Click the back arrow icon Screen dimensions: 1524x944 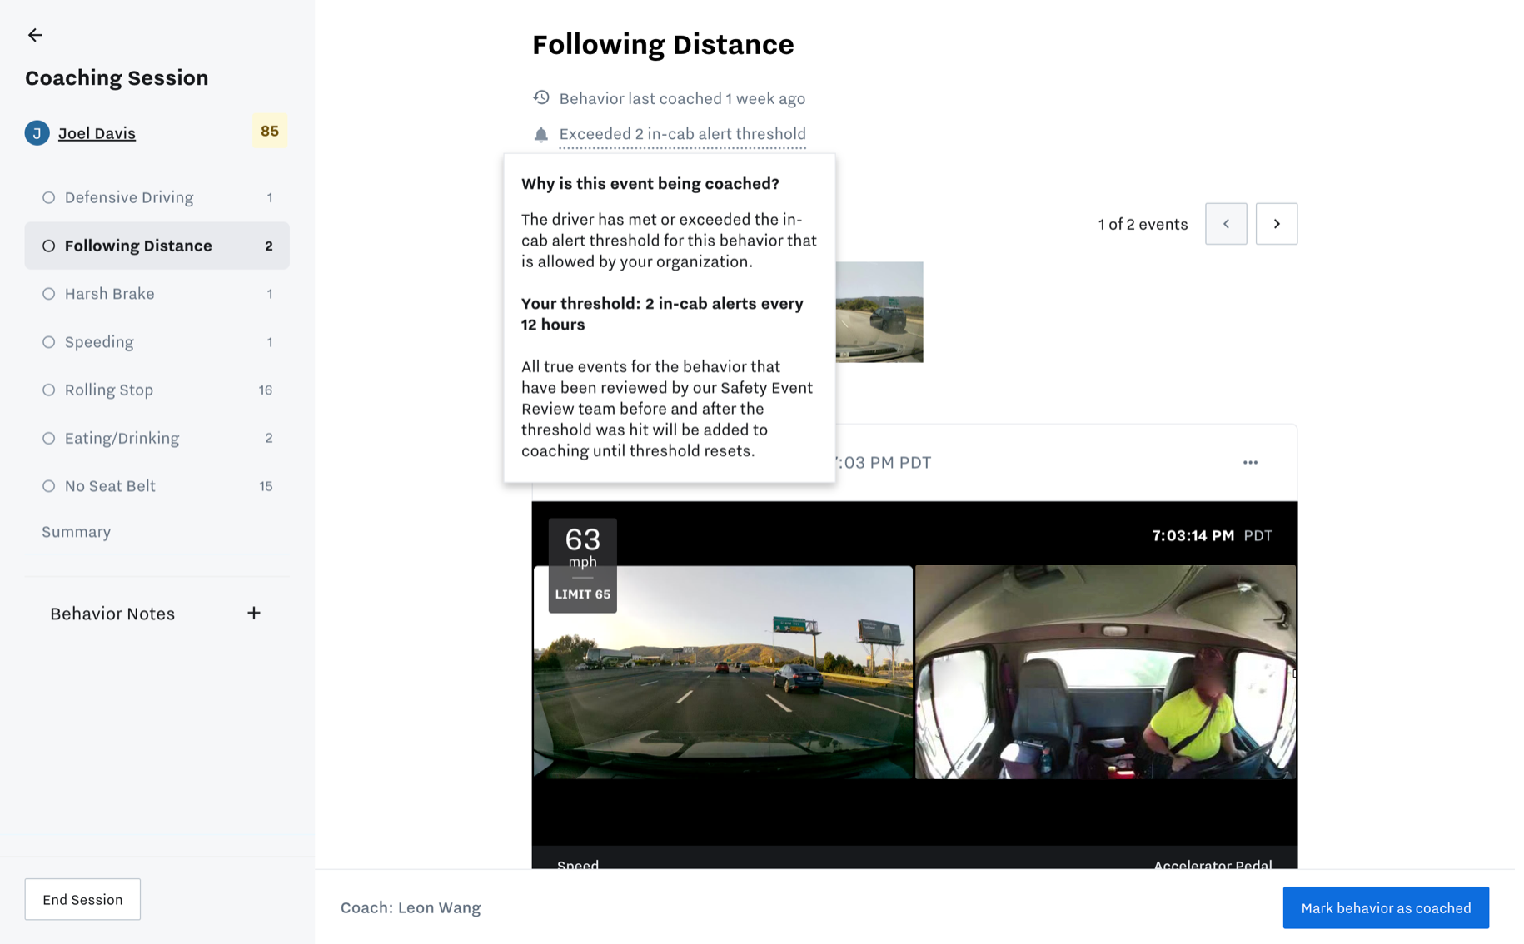35,35
